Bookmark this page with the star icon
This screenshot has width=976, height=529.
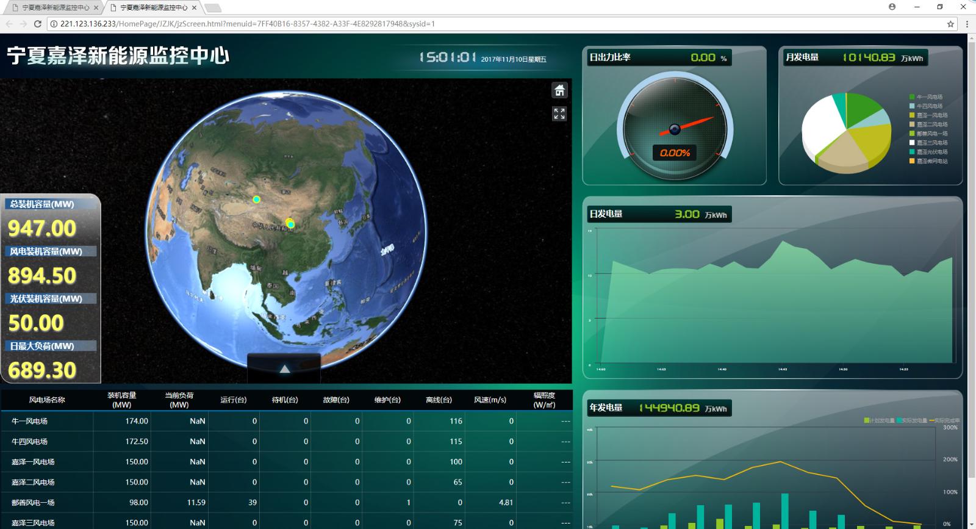[x=950, y=24]
